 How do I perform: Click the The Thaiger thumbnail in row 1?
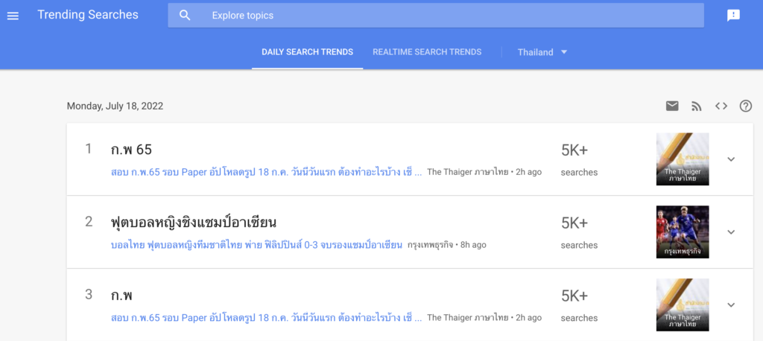683,159
